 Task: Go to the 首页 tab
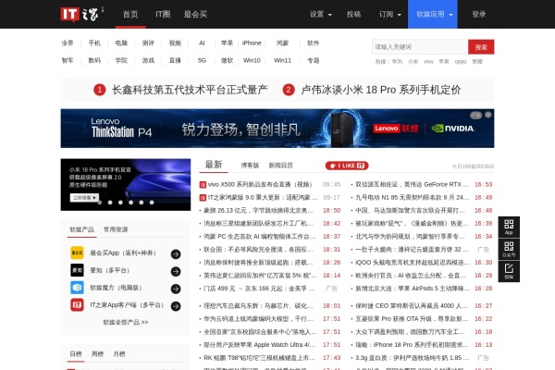(x=130, y=14)
